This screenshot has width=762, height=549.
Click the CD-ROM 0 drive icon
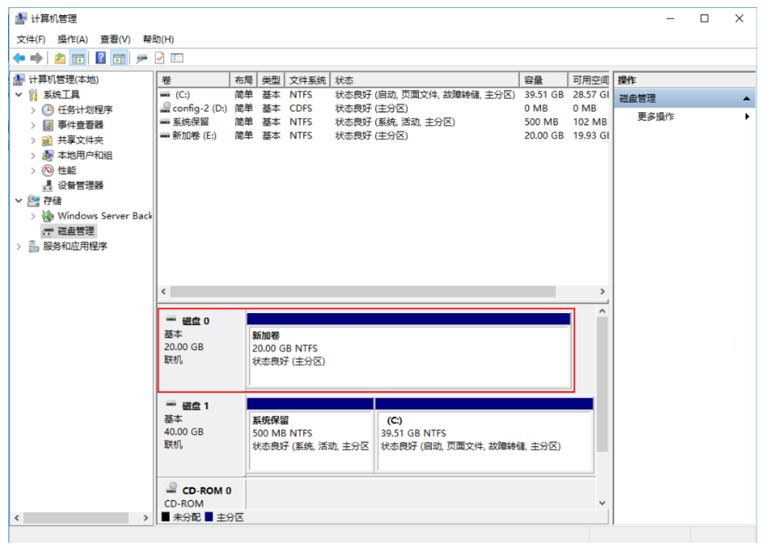pos(172,487)
